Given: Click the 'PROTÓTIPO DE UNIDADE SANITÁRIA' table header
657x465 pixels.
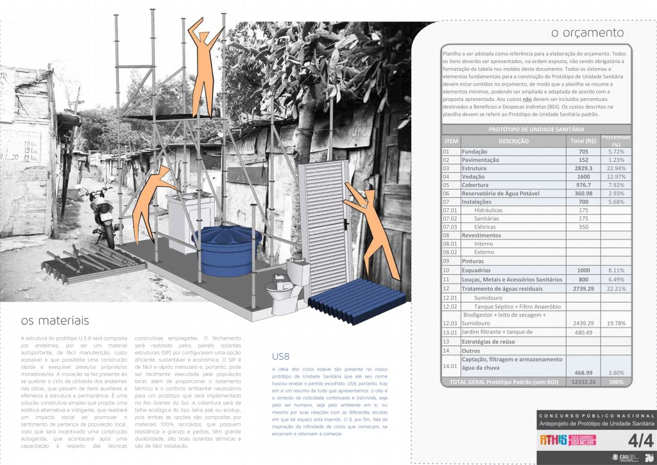Looking at the screenshot, I should point(536,129).
